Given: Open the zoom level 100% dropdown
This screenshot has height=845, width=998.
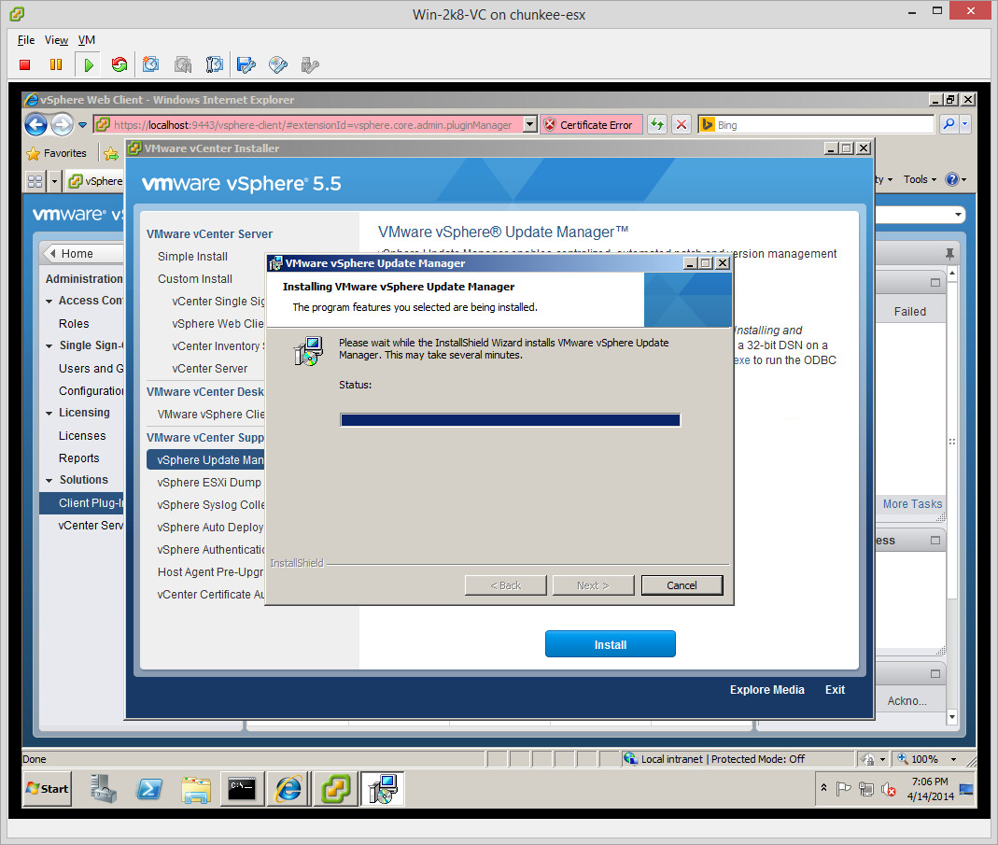Looking at the screenshot, I should (x=953, y=759).
